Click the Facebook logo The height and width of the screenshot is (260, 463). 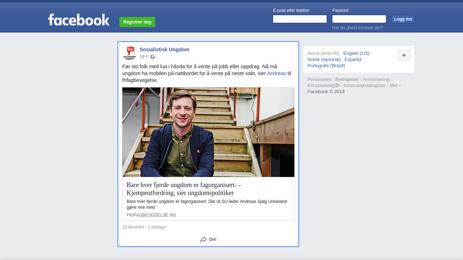tap(78, 20)
